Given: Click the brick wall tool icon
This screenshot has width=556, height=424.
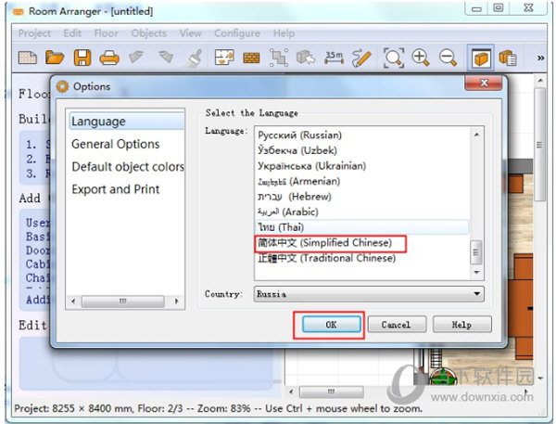Looking at the screenshot, I should pos(251,58).
